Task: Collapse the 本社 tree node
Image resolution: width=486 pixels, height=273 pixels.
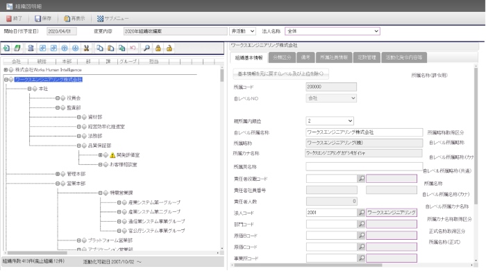Action: click(29, 89)
